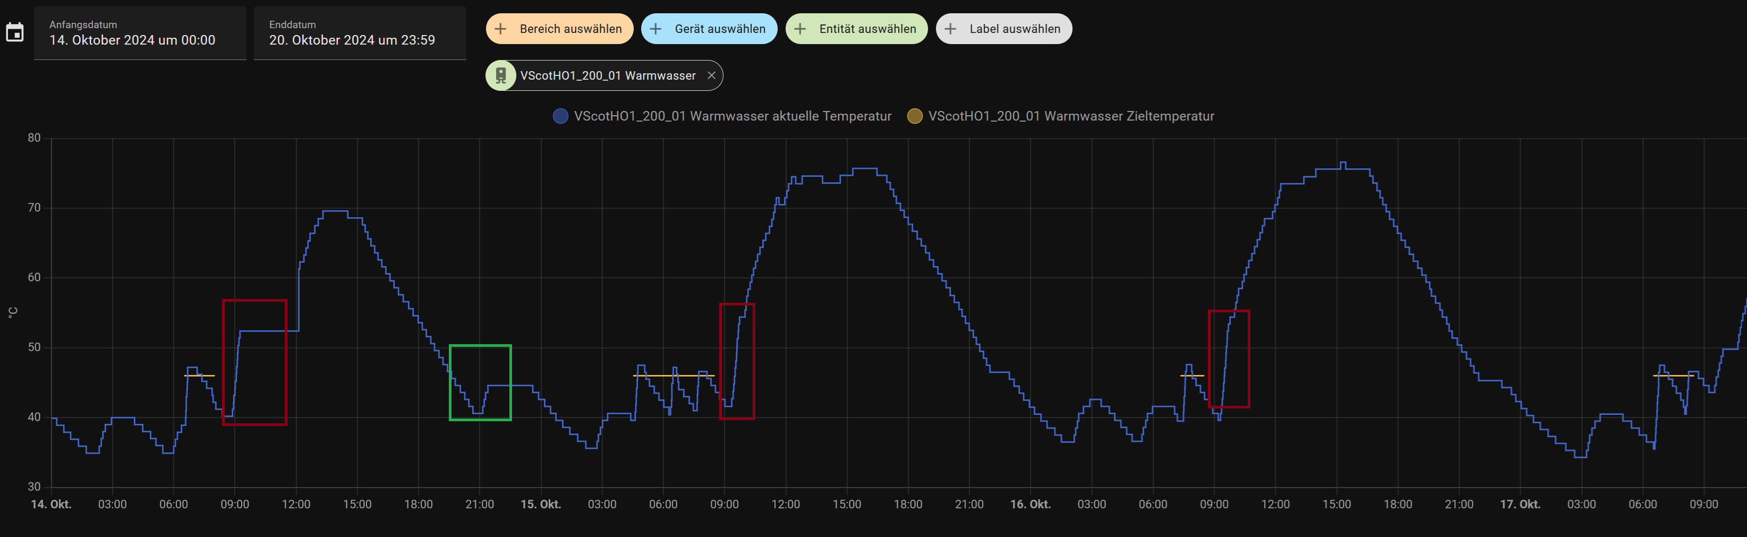Click the 15. Okt. axis label

click(541, 504)
